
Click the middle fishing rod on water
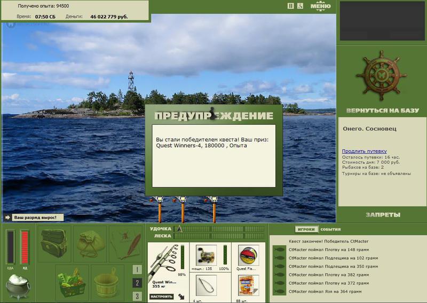(183, 209)
